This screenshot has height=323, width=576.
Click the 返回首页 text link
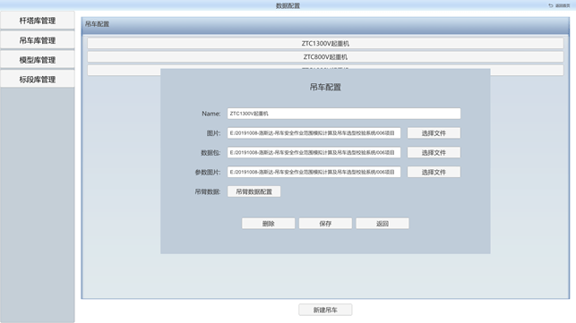click(x=563, y=5)
